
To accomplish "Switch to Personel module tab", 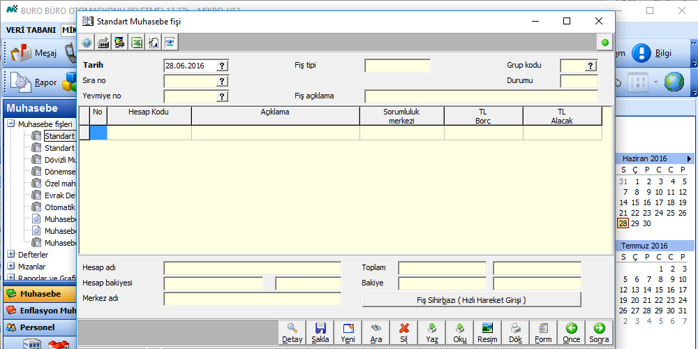I will tap(39, 327).
